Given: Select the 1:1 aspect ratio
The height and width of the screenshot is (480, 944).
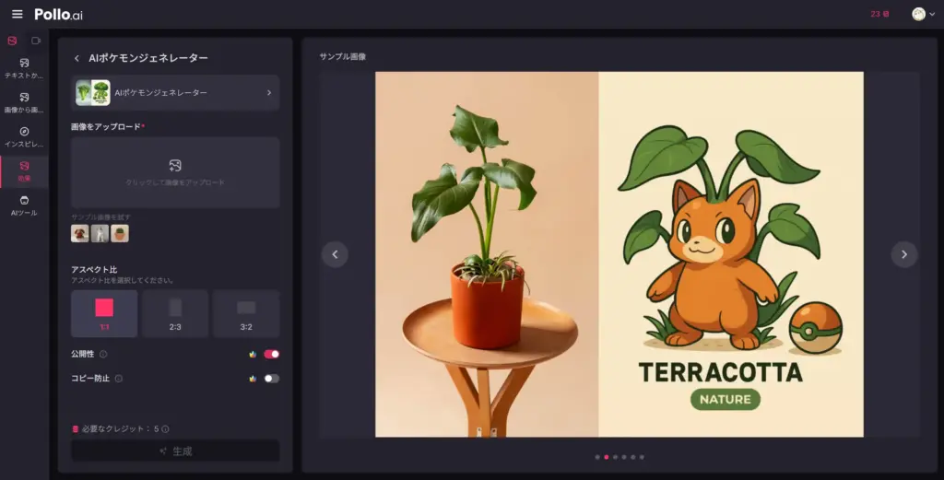Looking at the screenshot, I should (x=104, y=313).
